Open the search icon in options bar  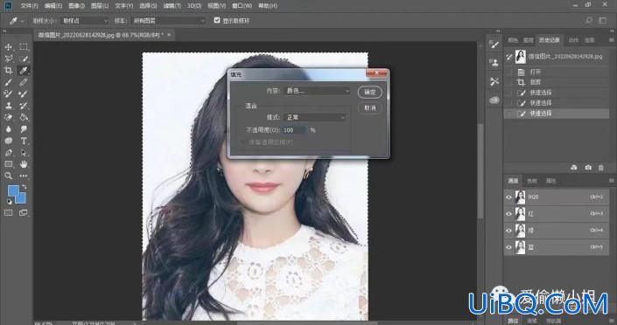(589, 20)
